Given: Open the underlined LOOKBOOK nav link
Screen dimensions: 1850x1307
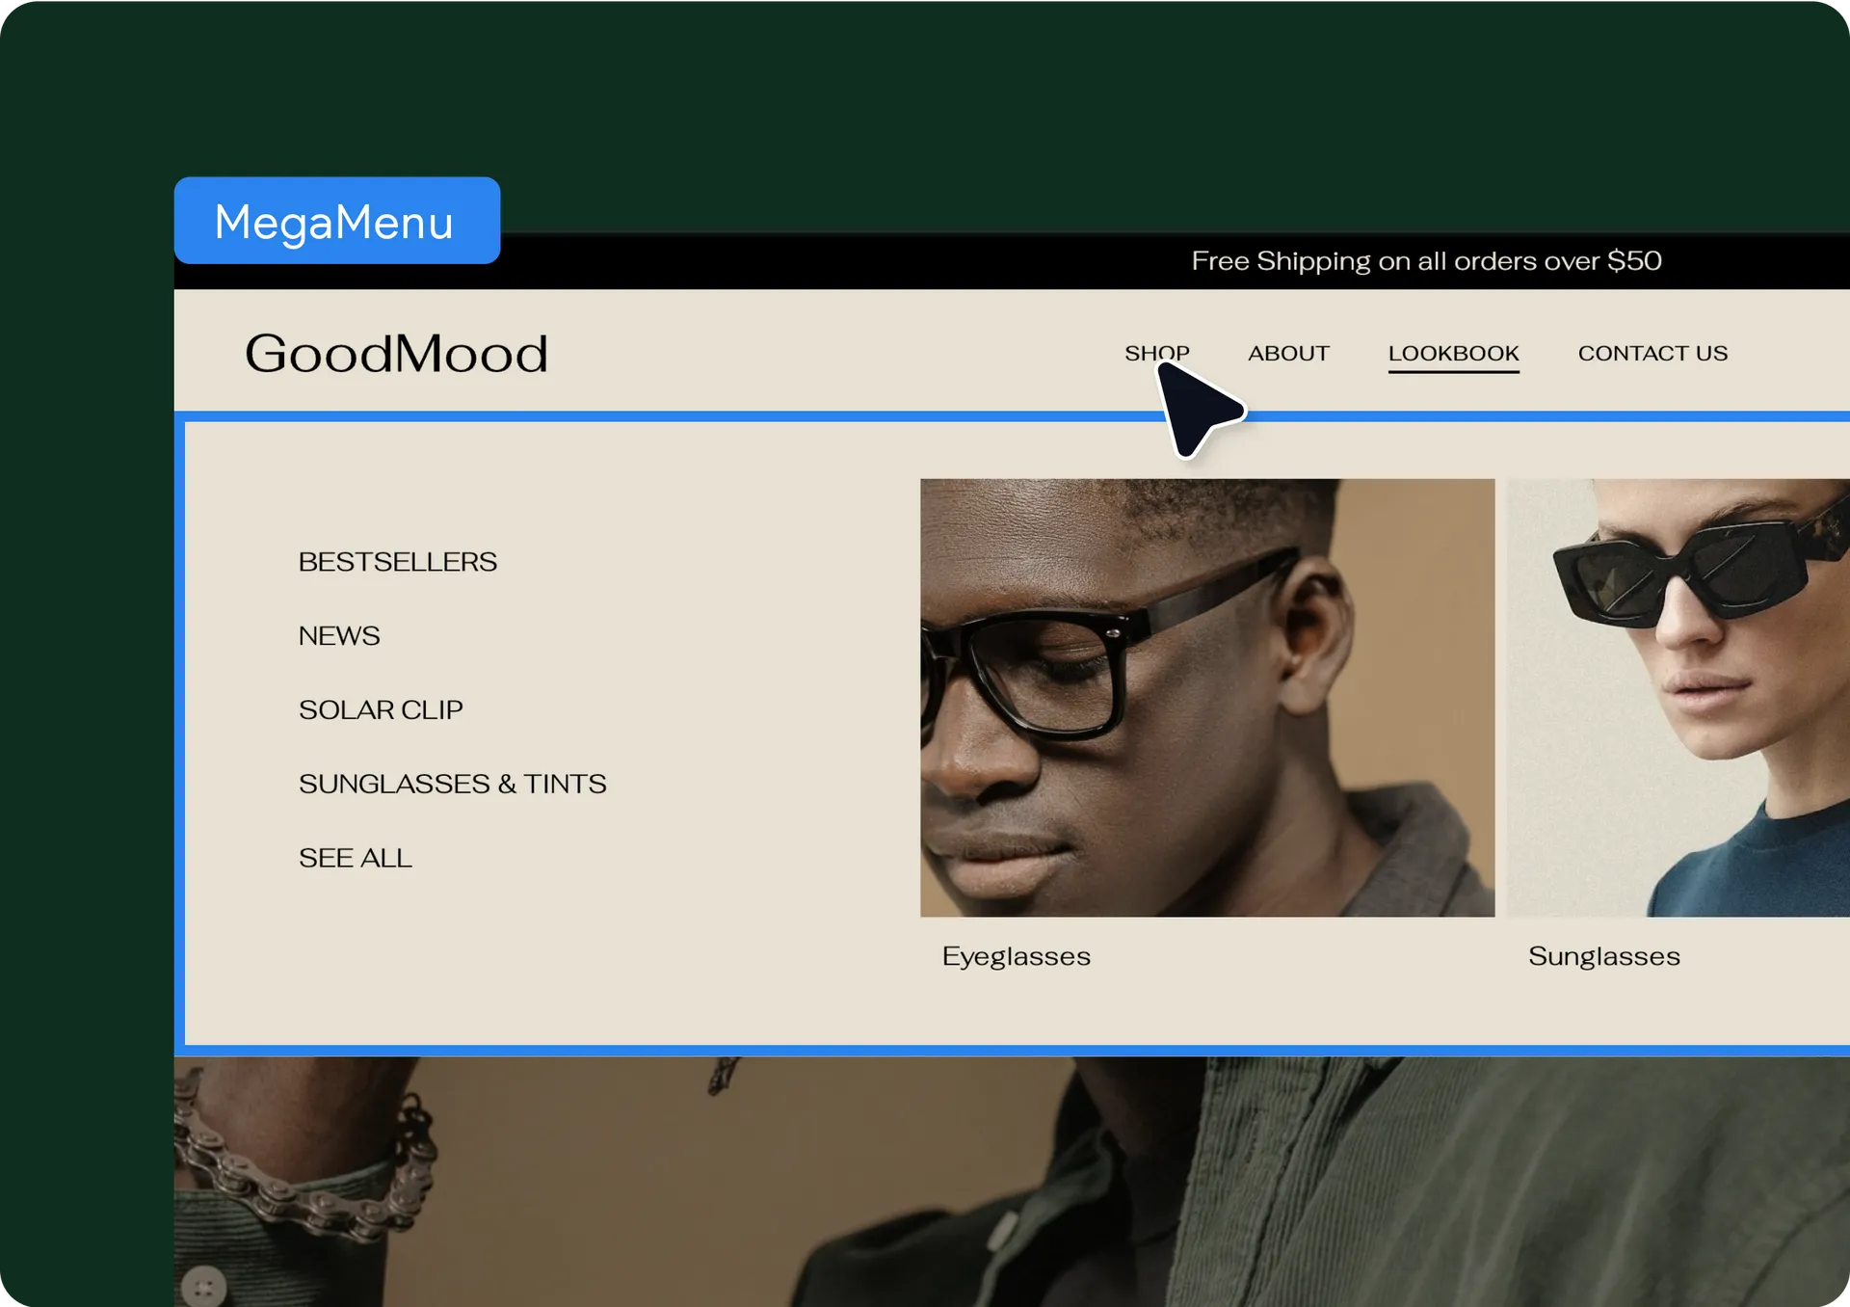Looking at the screenshot, I should (x=1453, y=353).
